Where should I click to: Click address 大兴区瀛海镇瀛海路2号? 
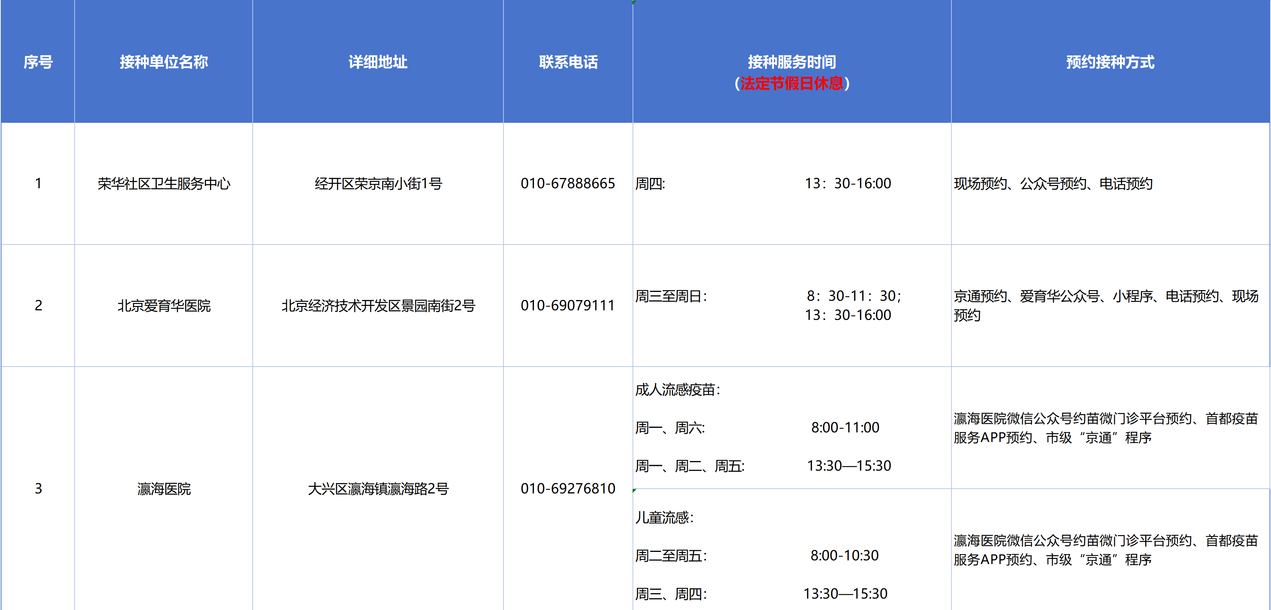378,488
